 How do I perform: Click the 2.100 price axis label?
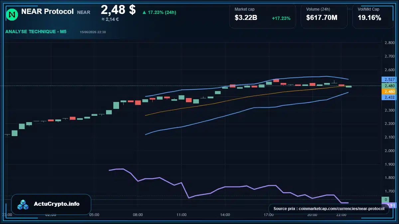click(x=389, y=137)
